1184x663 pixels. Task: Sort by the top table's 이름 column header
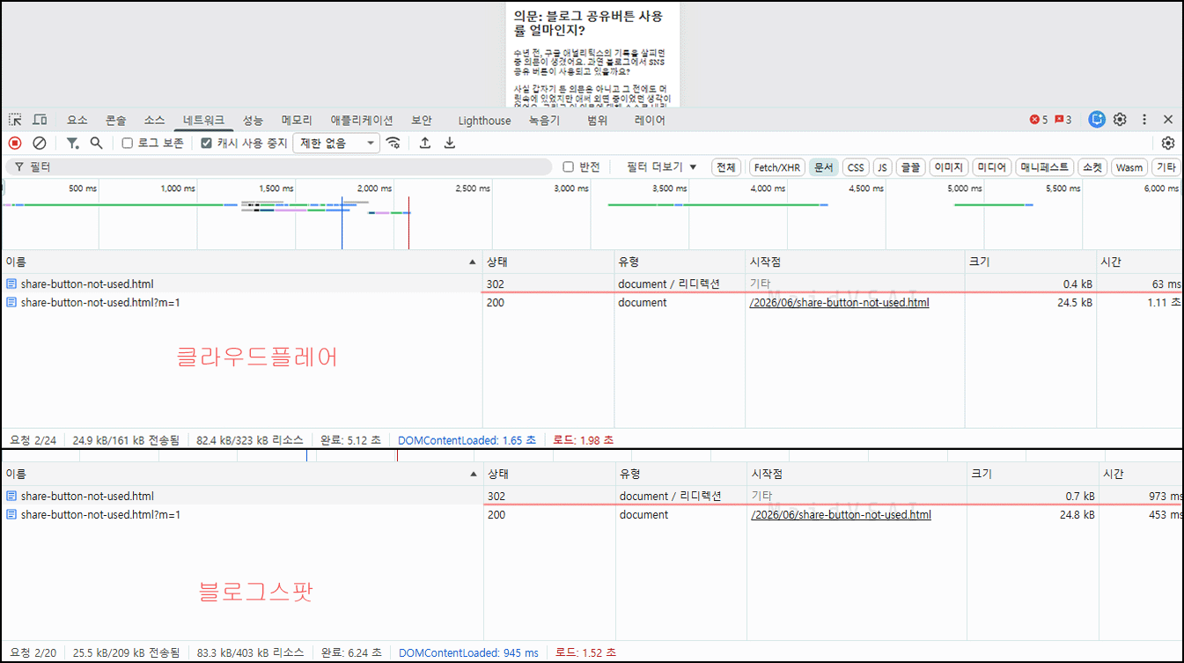241,262
